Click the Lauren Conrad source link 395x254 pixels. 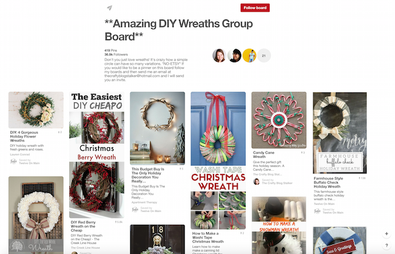(x=20, y=154)
